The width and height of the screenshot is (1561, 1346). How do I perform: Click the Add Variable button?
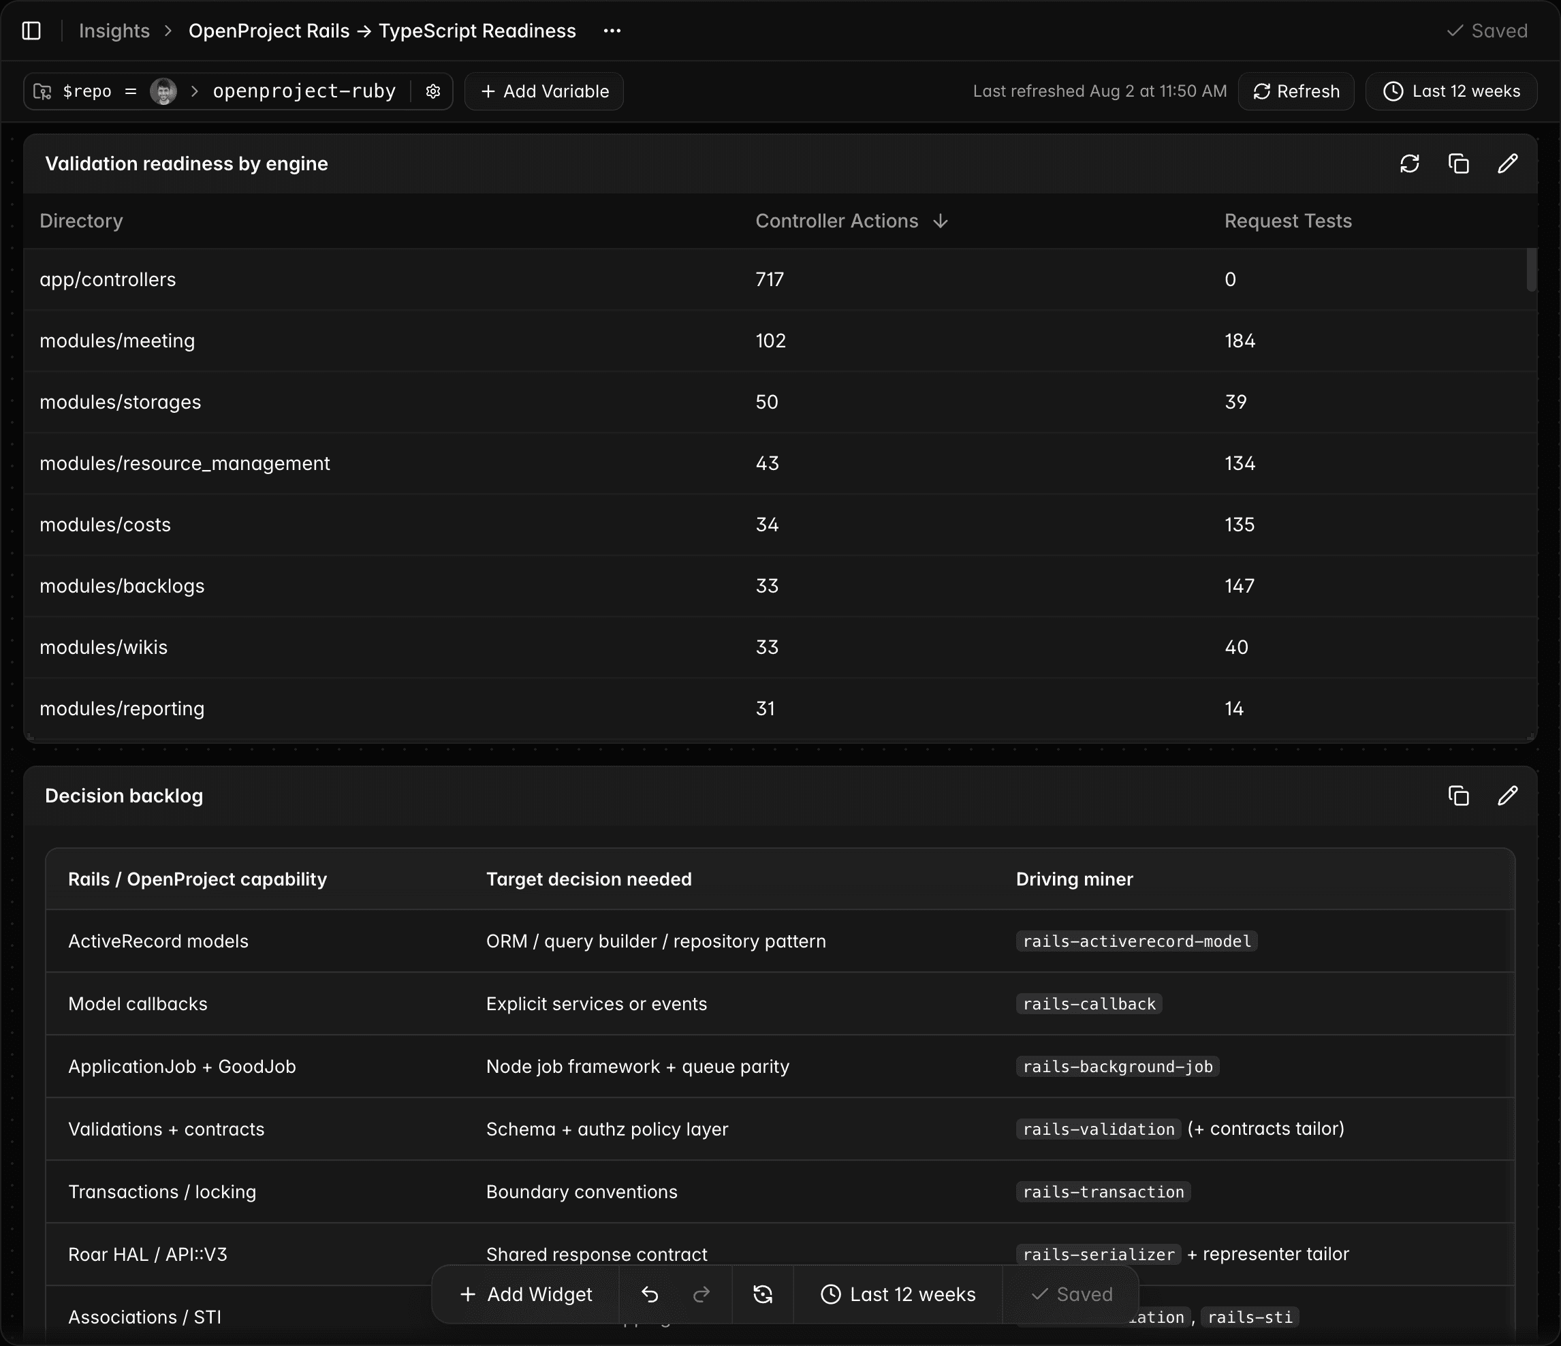click(544, 91)
